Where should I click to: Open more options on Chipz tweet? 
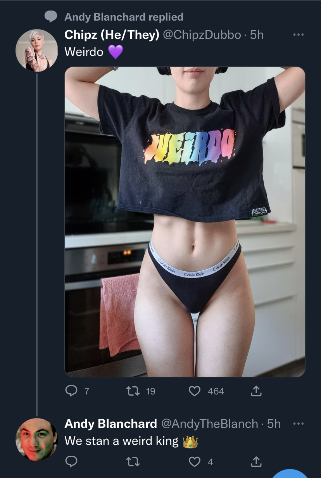pyautogui.click(x=298, y=35)
